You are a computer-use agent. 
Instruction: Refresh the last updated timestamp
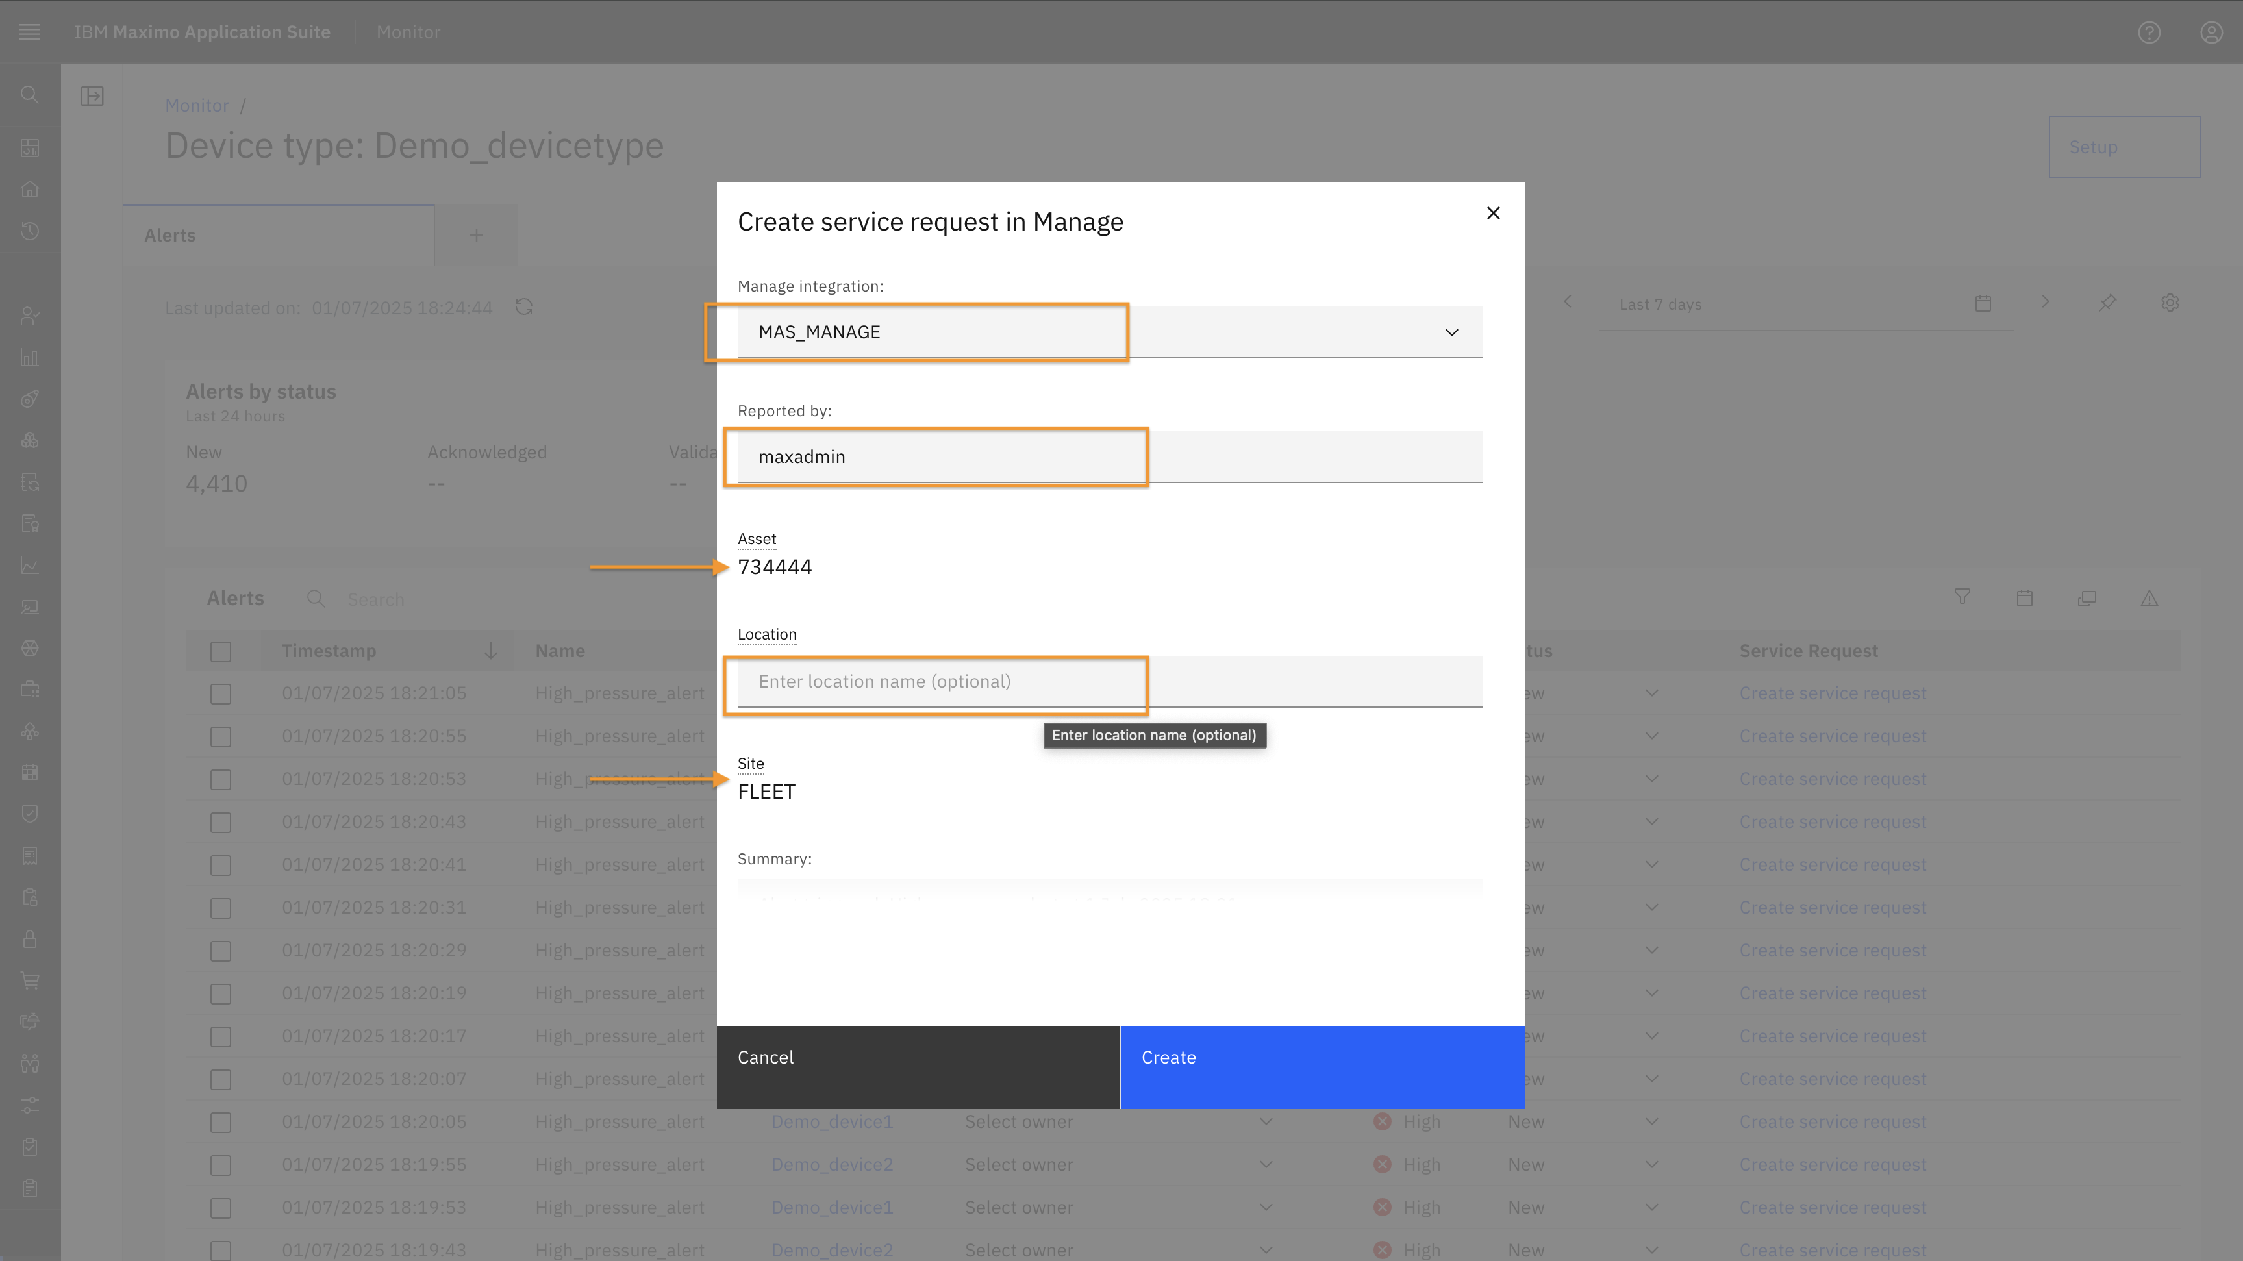524,306
